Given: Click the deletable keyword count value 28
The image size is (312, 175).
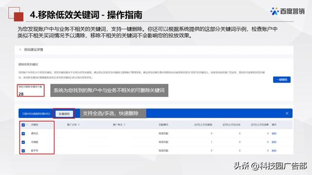Looking at the screenshot, I should tap(21, 94).
